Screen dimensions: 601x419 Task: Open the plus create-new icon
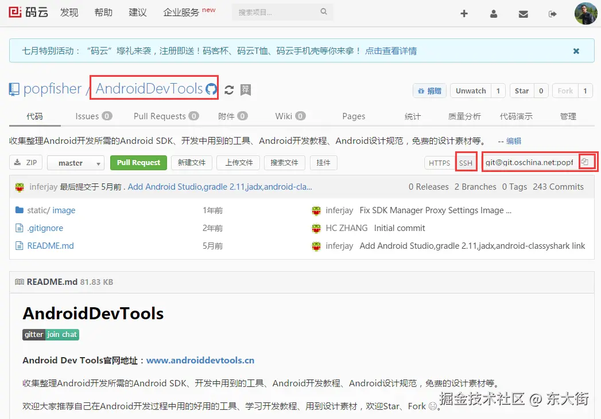click(464, 14)
